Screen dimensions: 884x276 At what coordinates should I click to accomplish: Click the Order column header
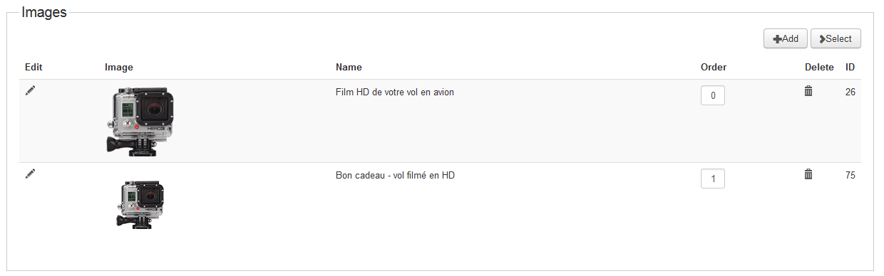coord(714,68)
